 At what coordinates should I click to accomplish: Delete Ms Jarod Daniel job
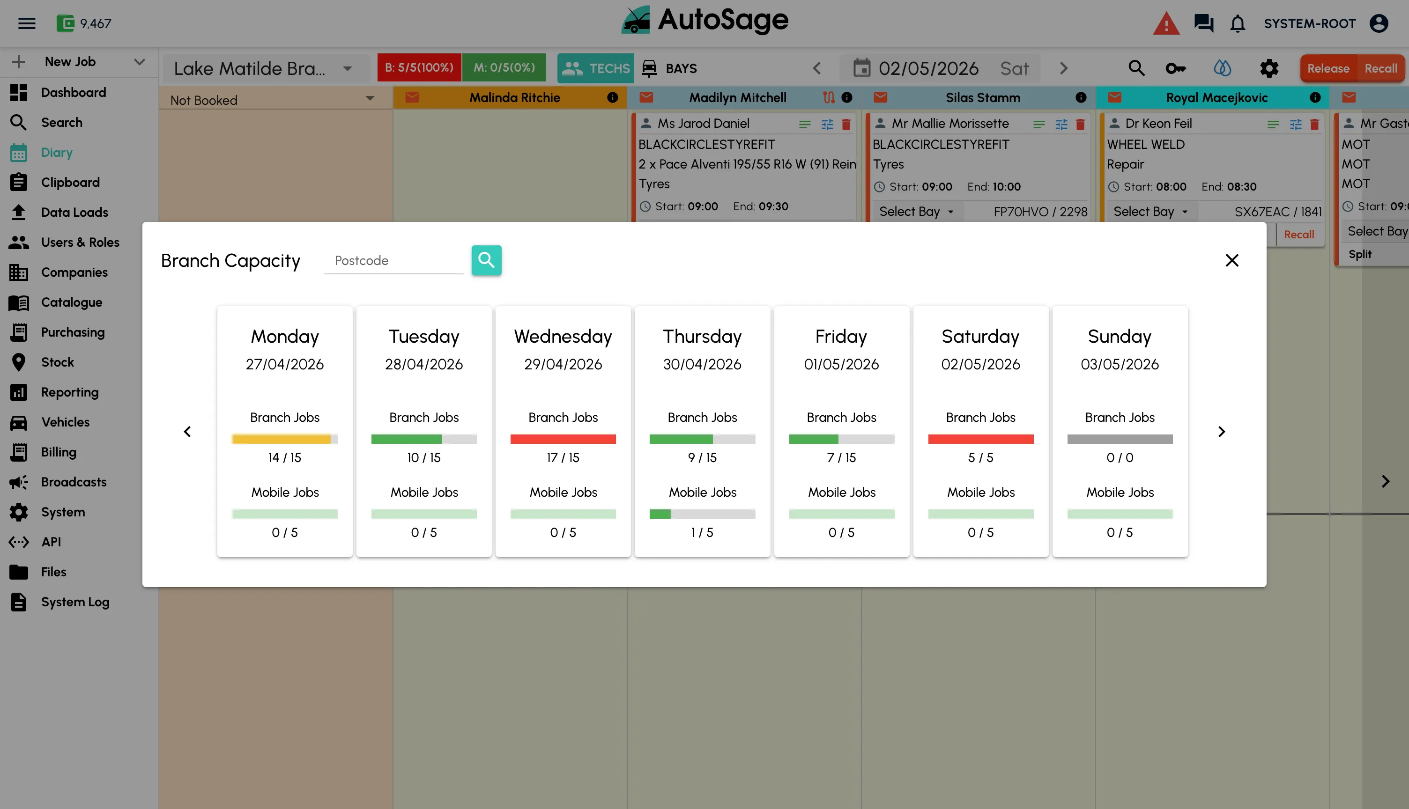tap(846, 124)
